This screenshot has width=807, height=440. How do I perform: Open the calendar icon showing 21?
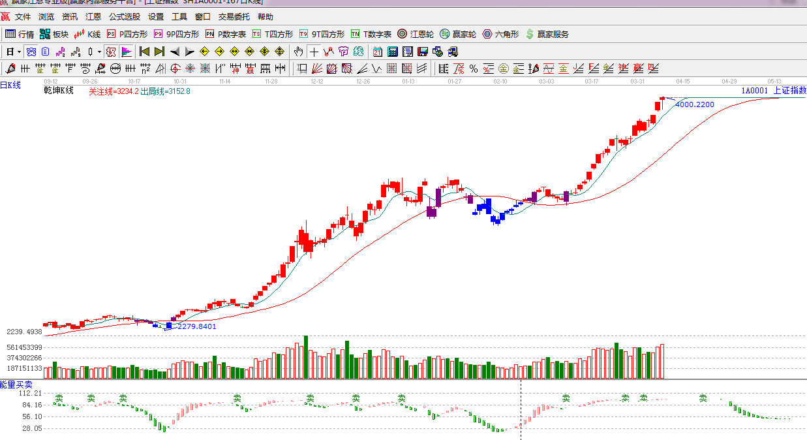tap(378, 52)
